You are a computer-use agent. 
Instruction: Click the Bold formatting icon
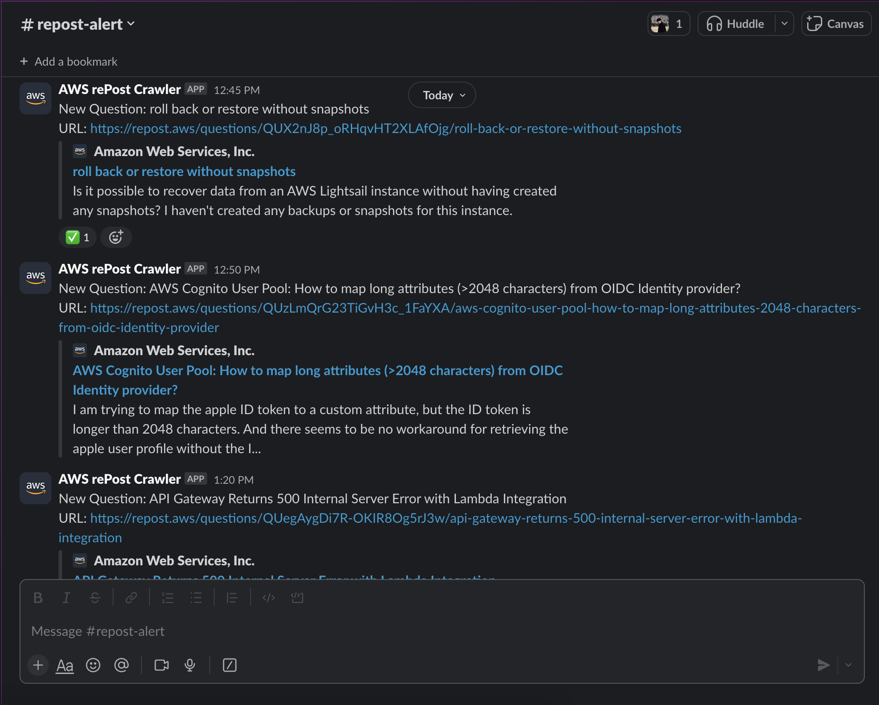[38, 598]
